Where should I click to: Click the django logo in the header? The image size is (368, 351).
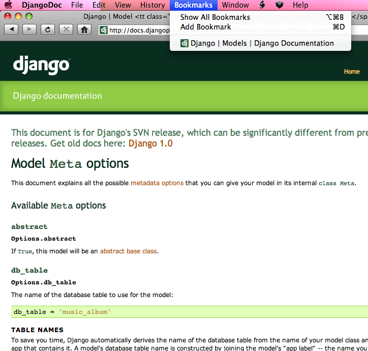click(42, 65)
